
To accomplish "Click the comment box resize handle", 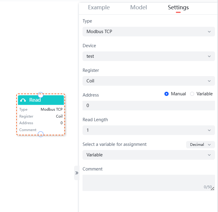I will [x=212, y=189].
